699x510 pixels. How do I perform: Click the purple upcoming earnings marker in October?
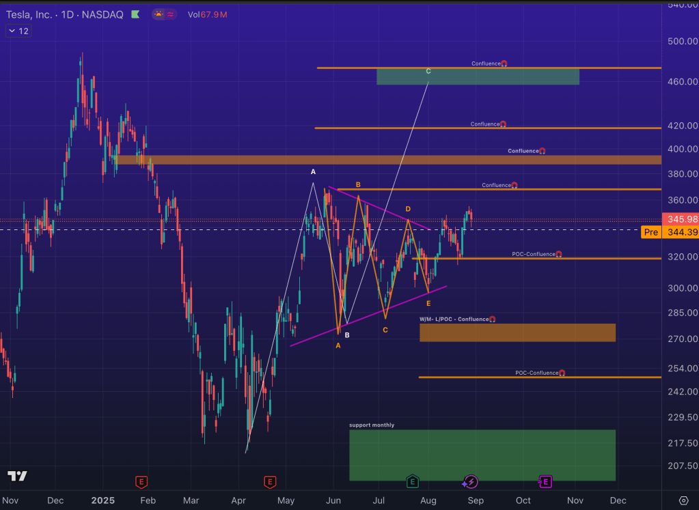[x=544, y=482]
